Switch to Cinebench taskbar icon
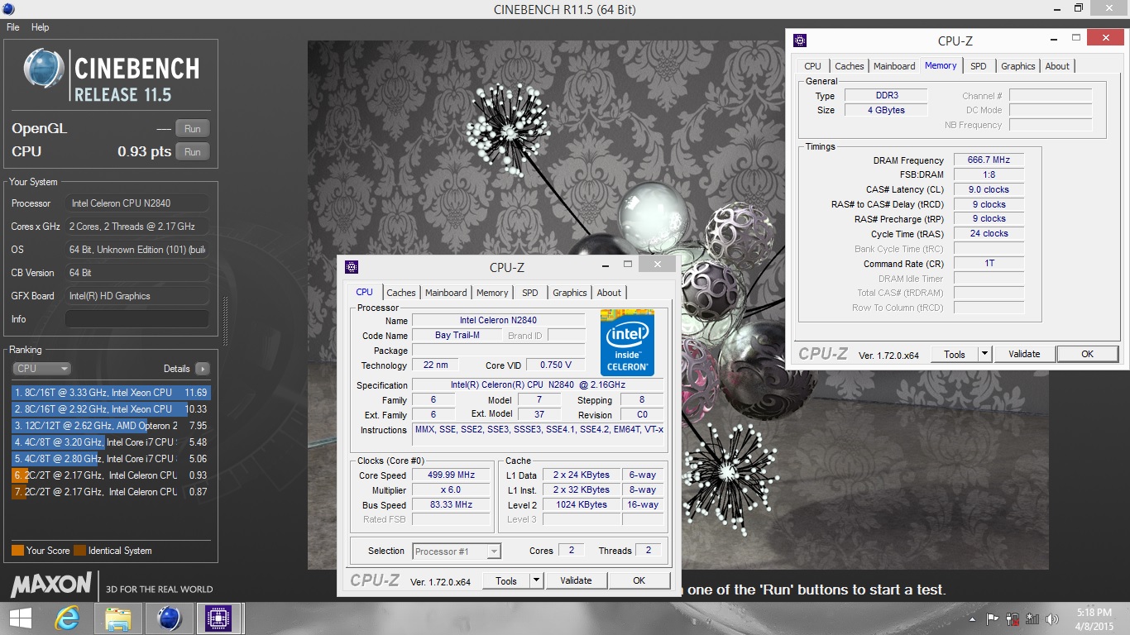The image size is (1130, 635). [169, 618]
